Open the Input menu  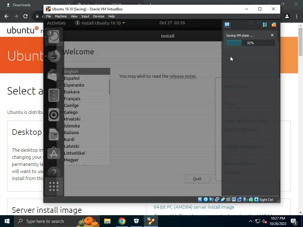coord(85,16)
